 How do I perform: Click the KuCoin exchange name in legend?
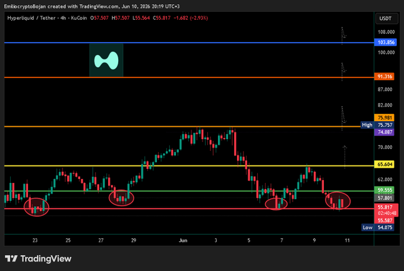pos(78,18)
